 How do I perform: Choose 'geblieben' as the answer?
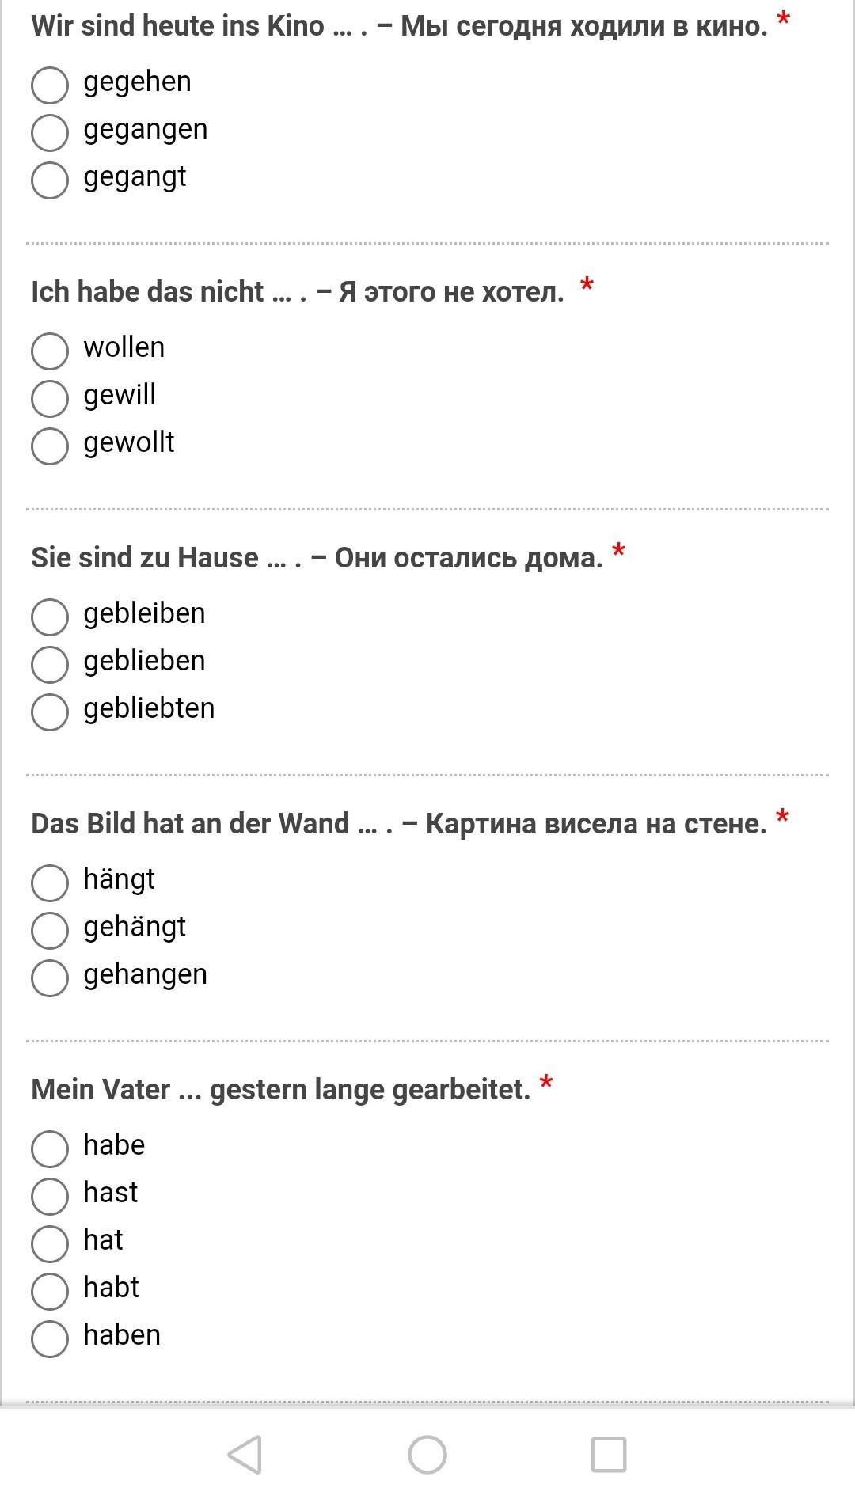(x=49, y=664)
